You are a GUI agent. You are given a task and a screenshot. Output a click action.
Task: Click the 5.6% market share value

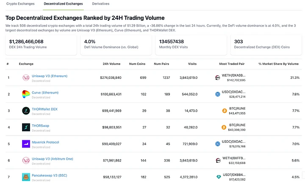pos(296,161)
